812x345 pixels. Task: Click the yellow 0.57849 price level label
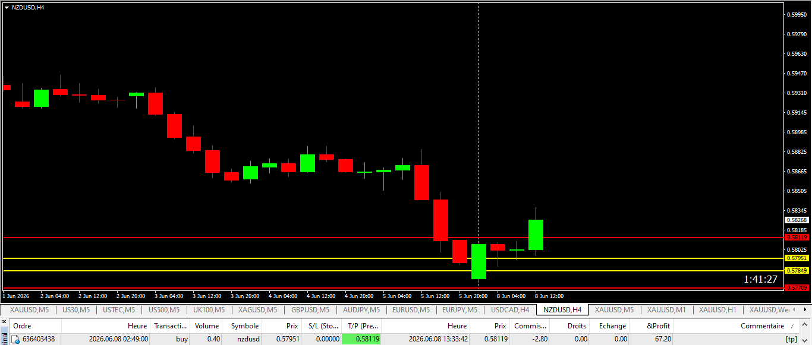click(x=797, y=271)
